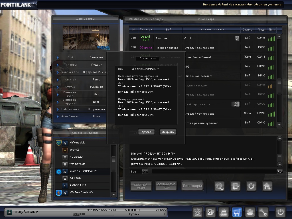
Task: Select room 019 named 0111
Action: click(202, 38)
